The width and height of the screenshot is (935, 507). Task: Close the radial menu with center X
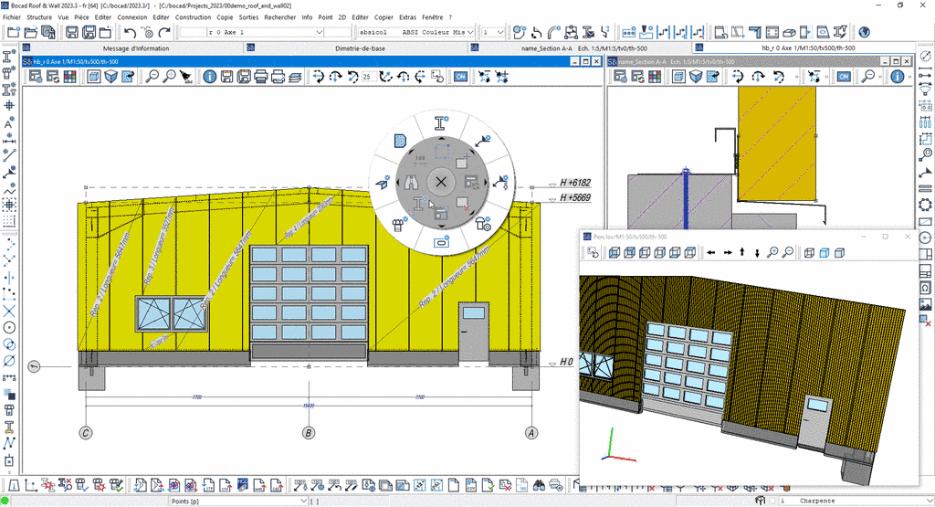(x=441, y=182)
